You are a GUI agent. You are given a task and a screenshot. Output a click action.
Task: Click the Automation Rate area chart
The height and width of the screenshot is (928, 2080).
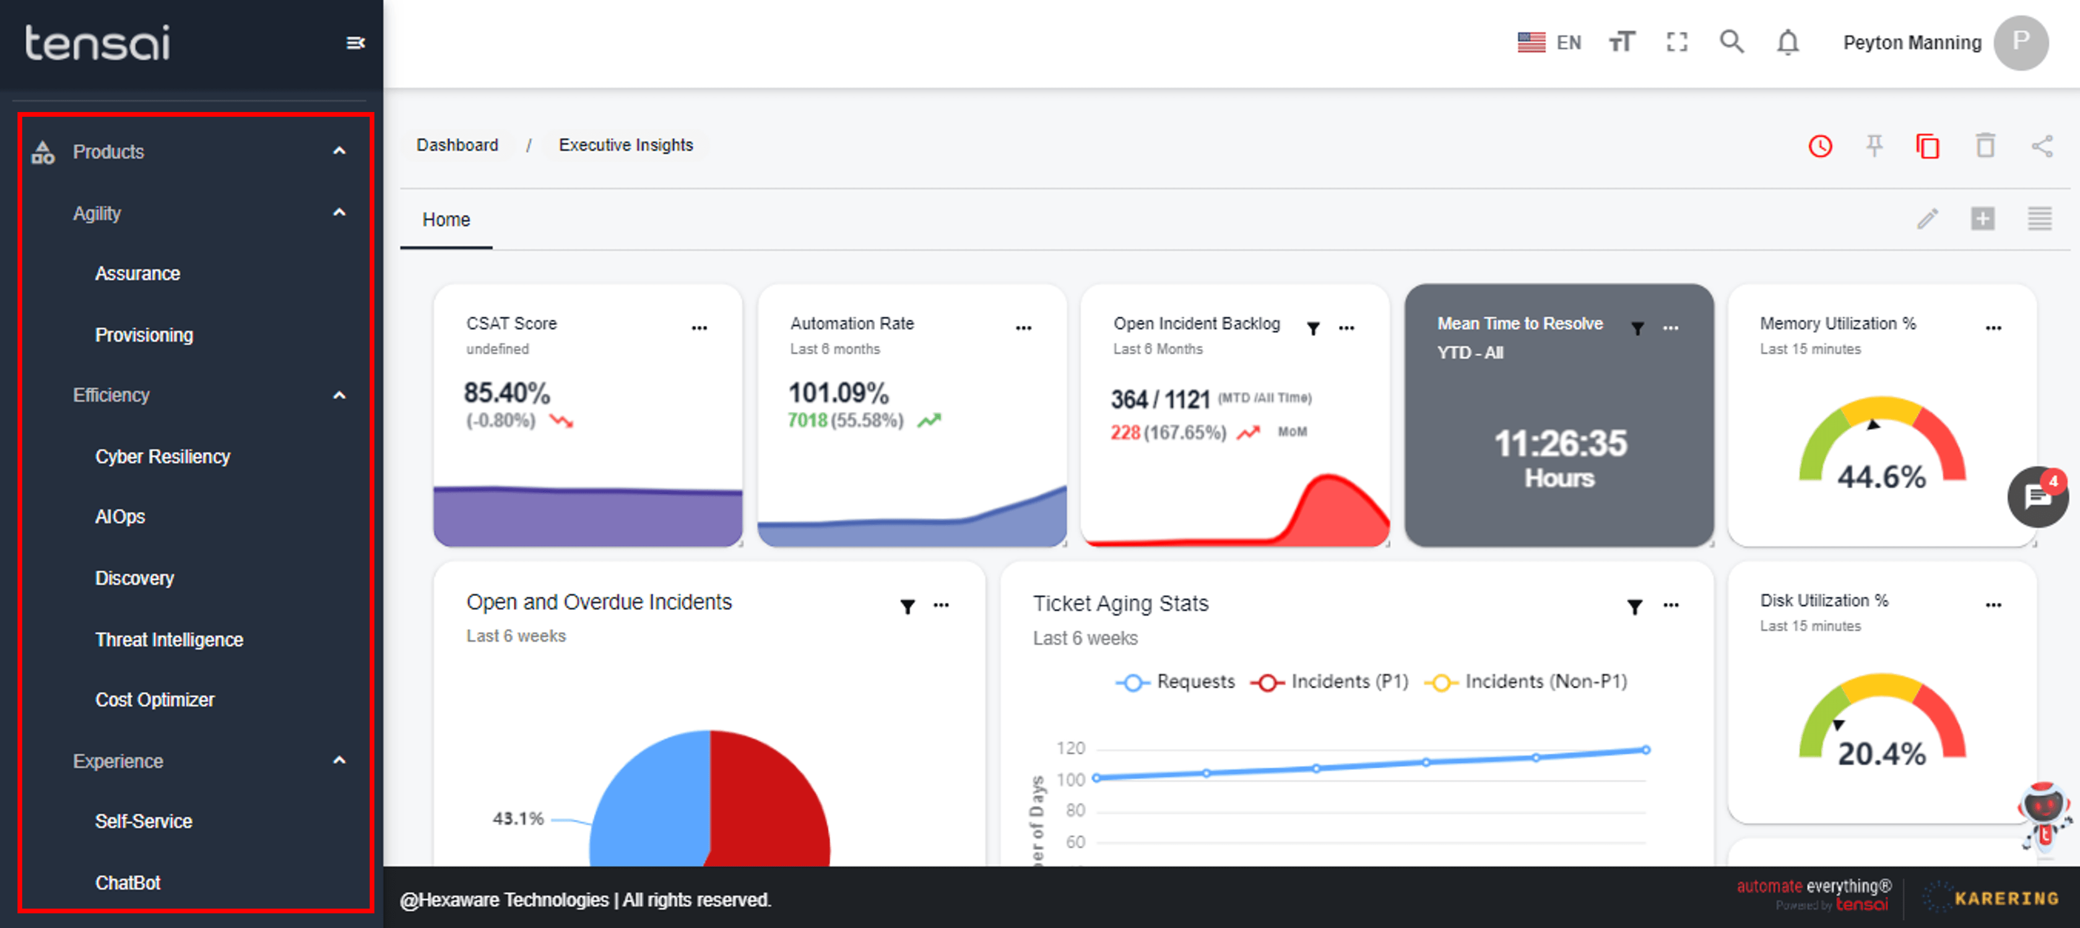pos(911,517)
